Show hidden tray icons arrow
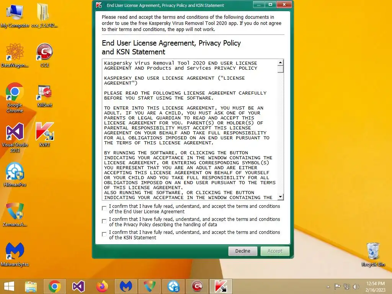This screenshot has width=392, height=294. [328, 287]
